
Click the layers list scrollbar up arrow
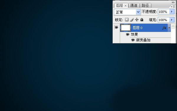(173, 26)
